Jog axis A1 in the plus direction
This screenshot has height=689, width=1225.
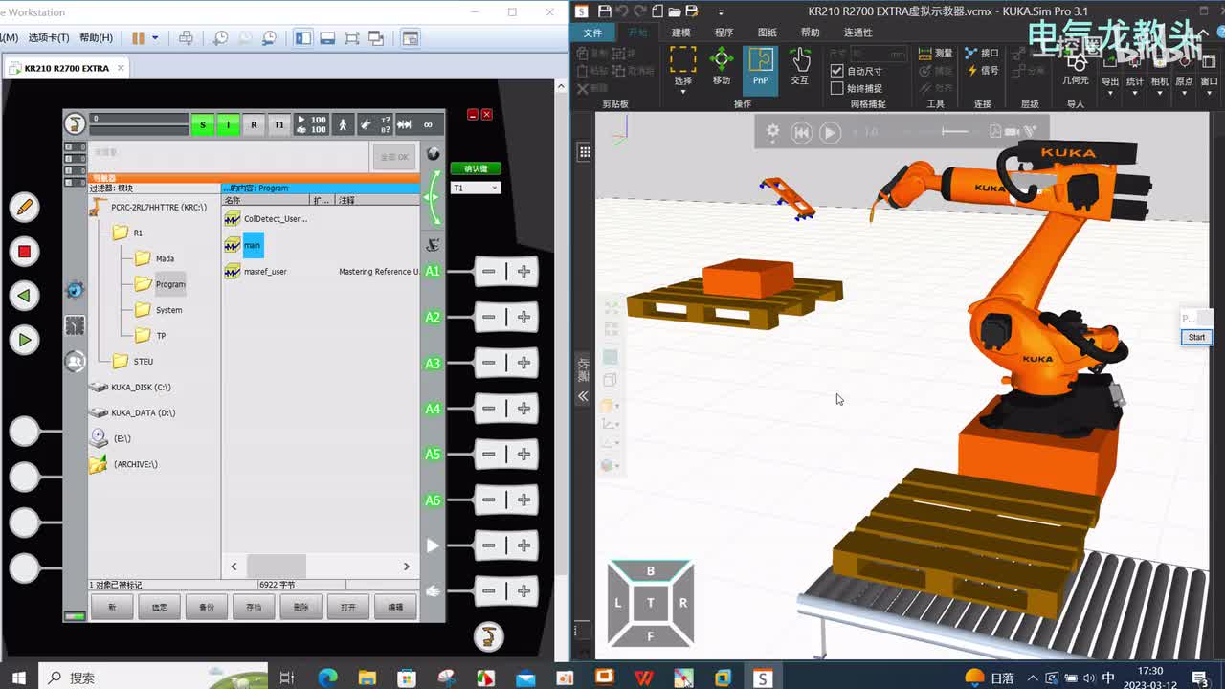tap(523, 272)
